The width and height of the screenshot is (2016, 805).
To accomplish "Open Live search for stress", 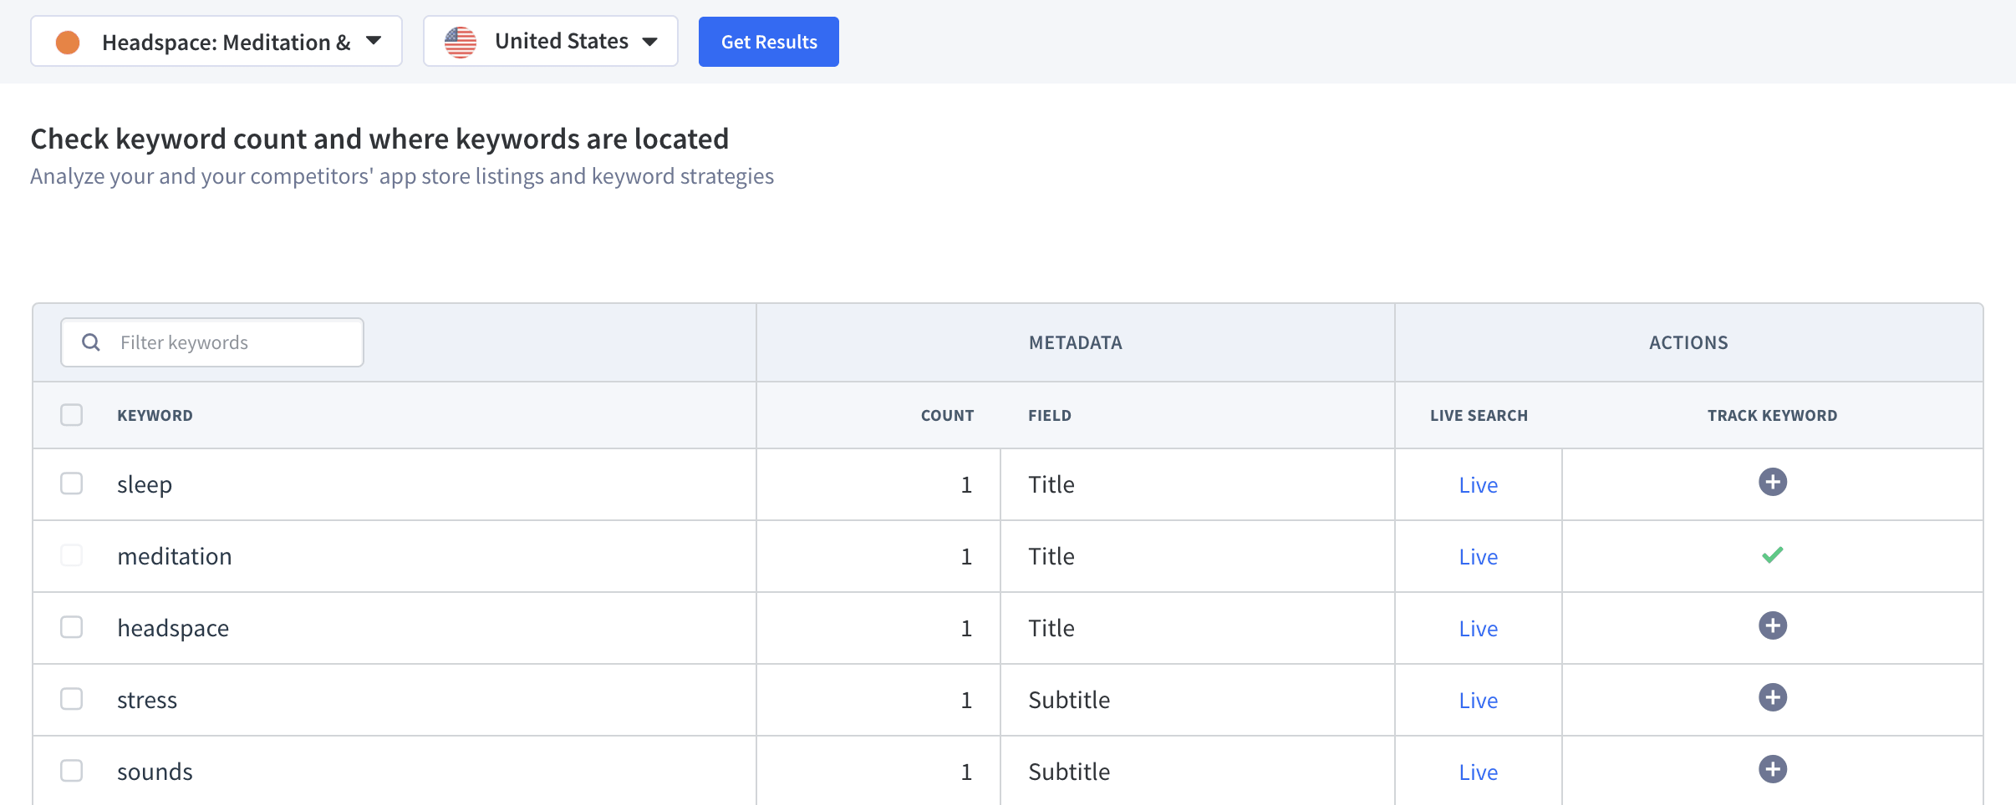I will [1478, 701].
